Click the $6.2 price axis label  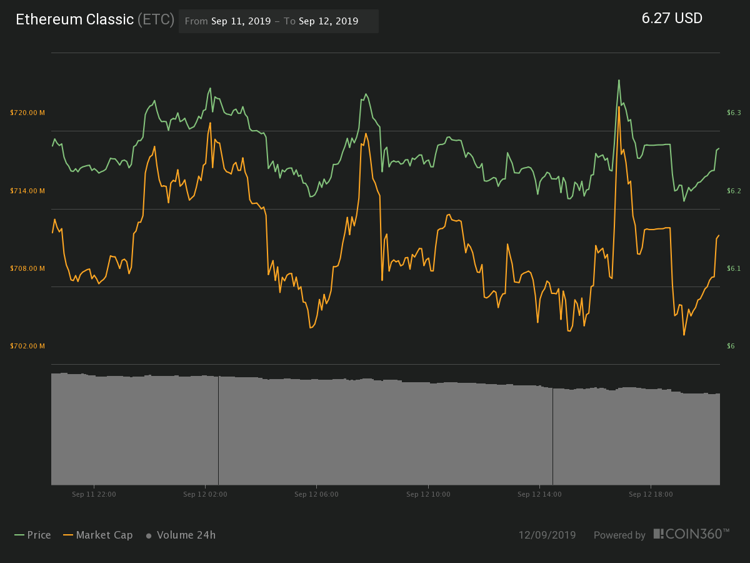tap(734, 191)
